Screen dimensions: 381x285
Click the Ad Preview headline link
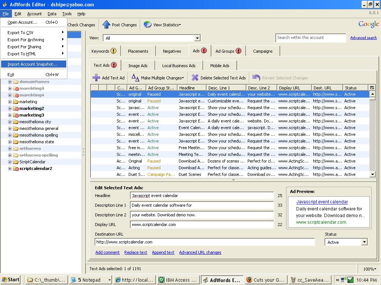click(322, 202)
